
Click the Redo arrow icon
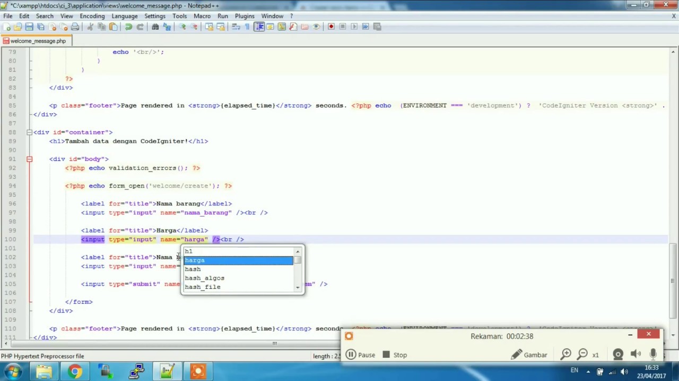click(140, 27)
